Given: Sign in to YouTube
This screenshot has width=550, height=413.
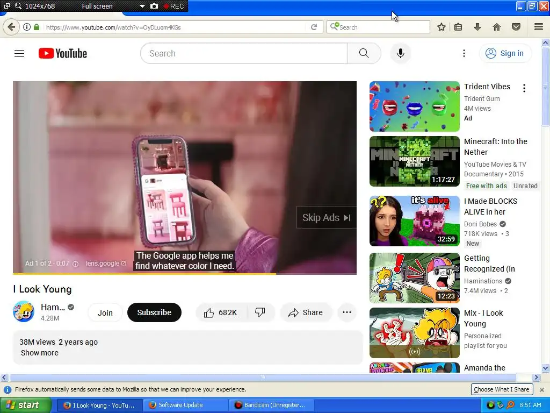Looking at the screenshot, I should pos(505,53).
